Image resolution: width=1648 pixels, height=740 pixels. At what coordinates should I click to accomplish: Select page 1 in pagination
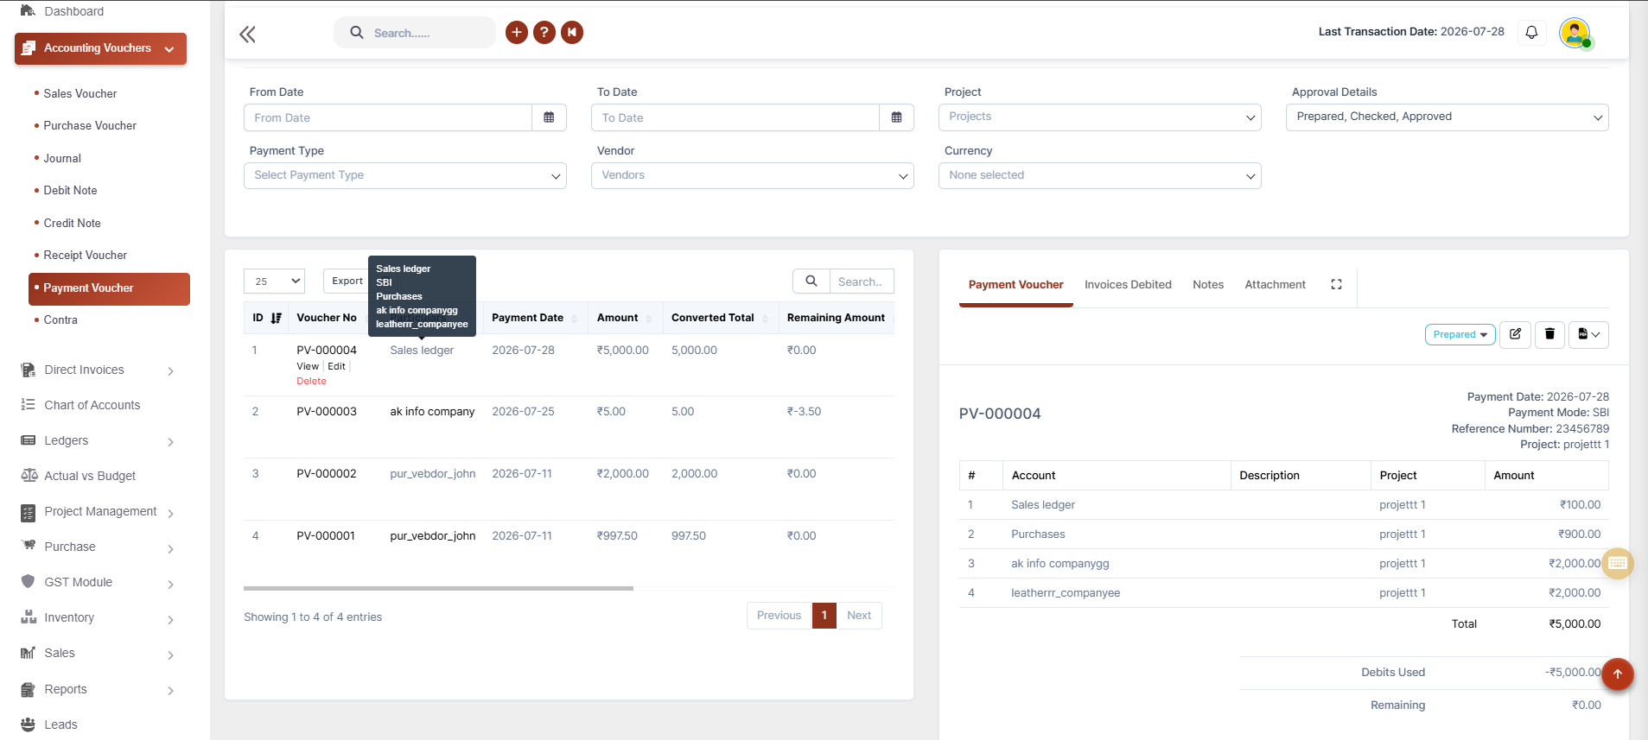click(x=824, y=616)
